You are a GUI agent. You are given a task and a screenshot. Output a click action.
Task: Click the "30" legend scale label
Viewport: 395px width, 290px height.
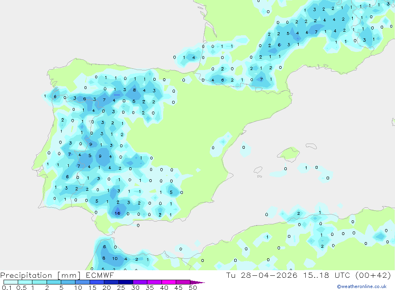click(135, 288)
